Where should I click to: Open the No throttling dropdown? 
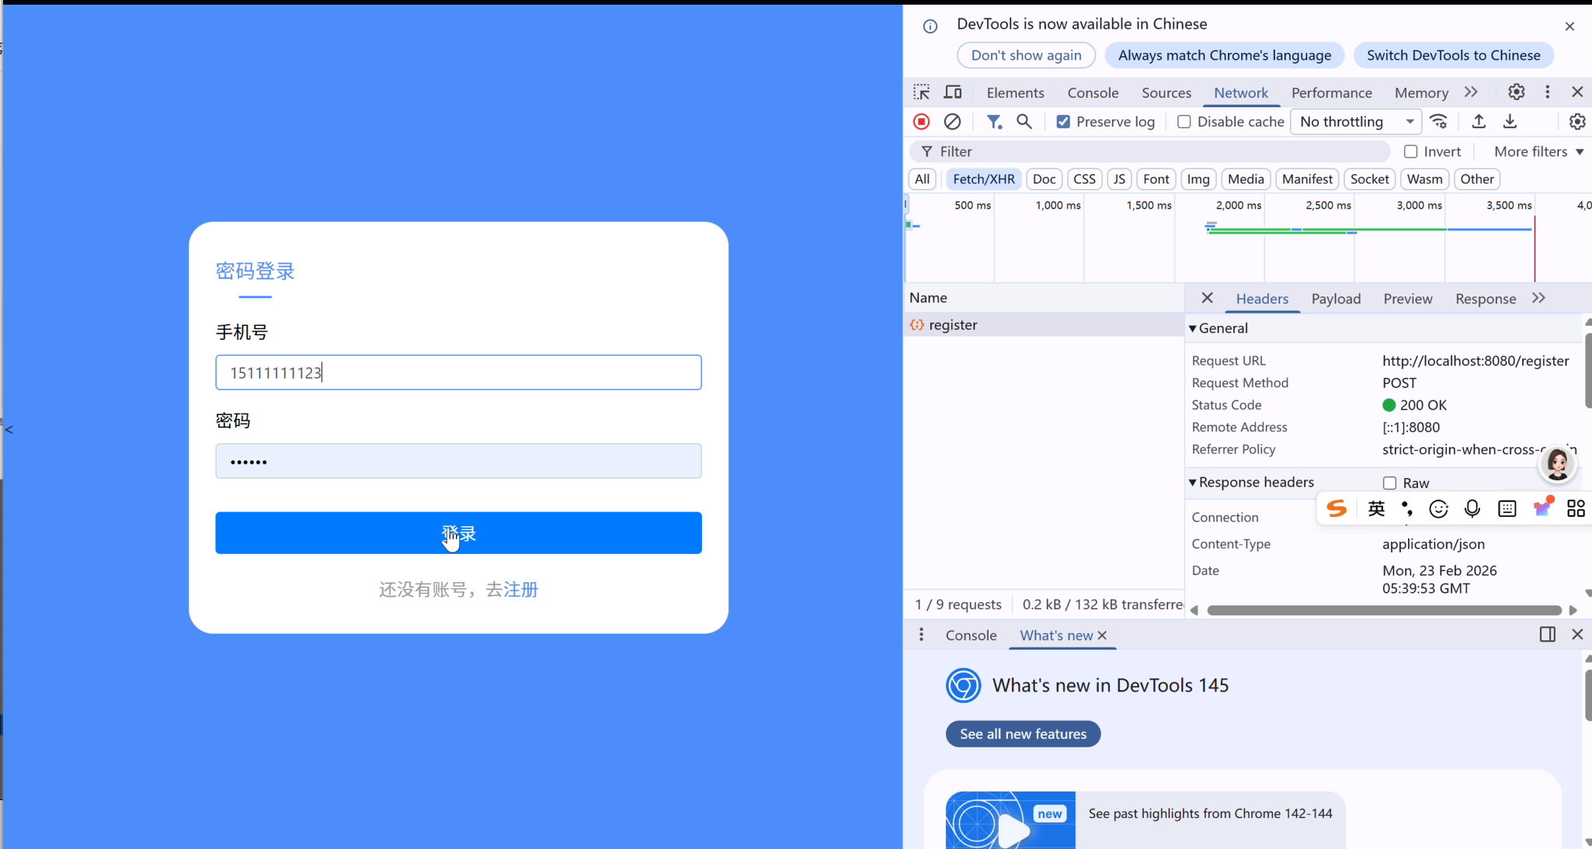(1356, 122)
